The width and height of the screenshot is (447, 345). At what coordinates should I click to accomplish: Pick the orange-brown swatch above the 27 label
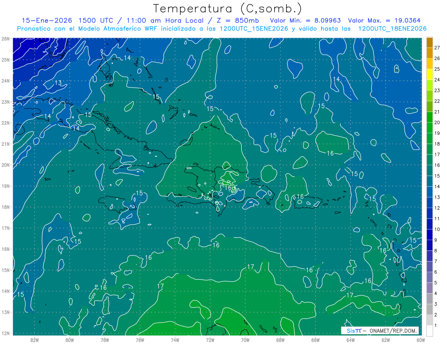429,42
